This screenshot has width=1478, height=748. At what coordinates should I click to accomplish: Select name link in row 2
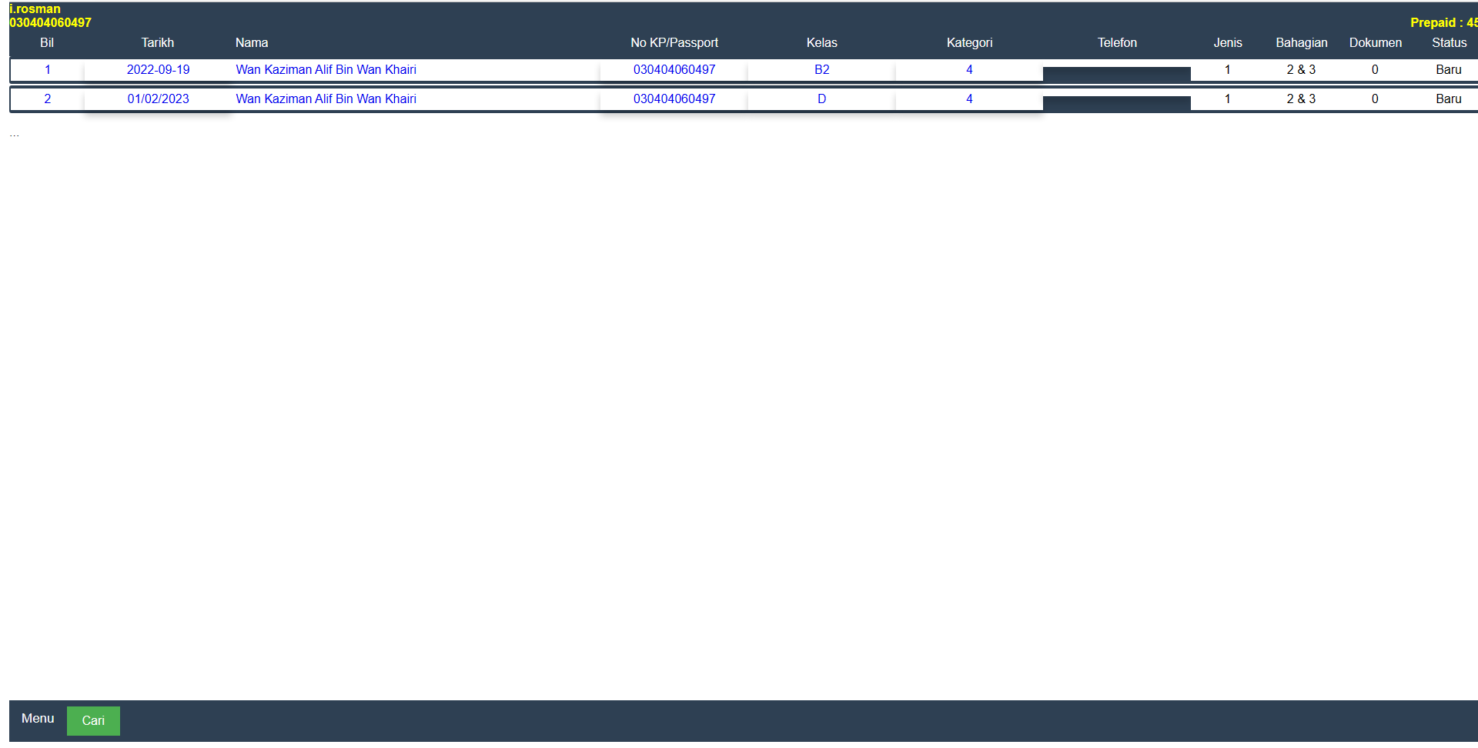[x=326, y=99]
